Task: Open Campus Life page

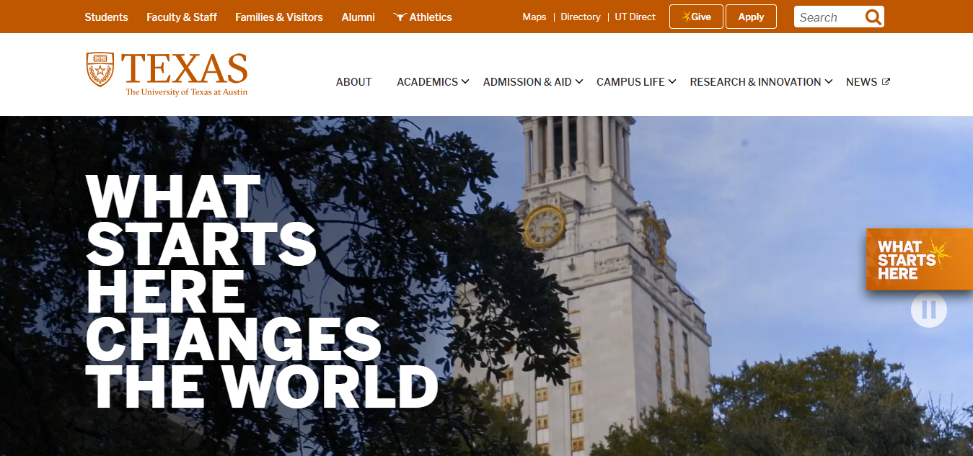Action: (x=630, y=82)
